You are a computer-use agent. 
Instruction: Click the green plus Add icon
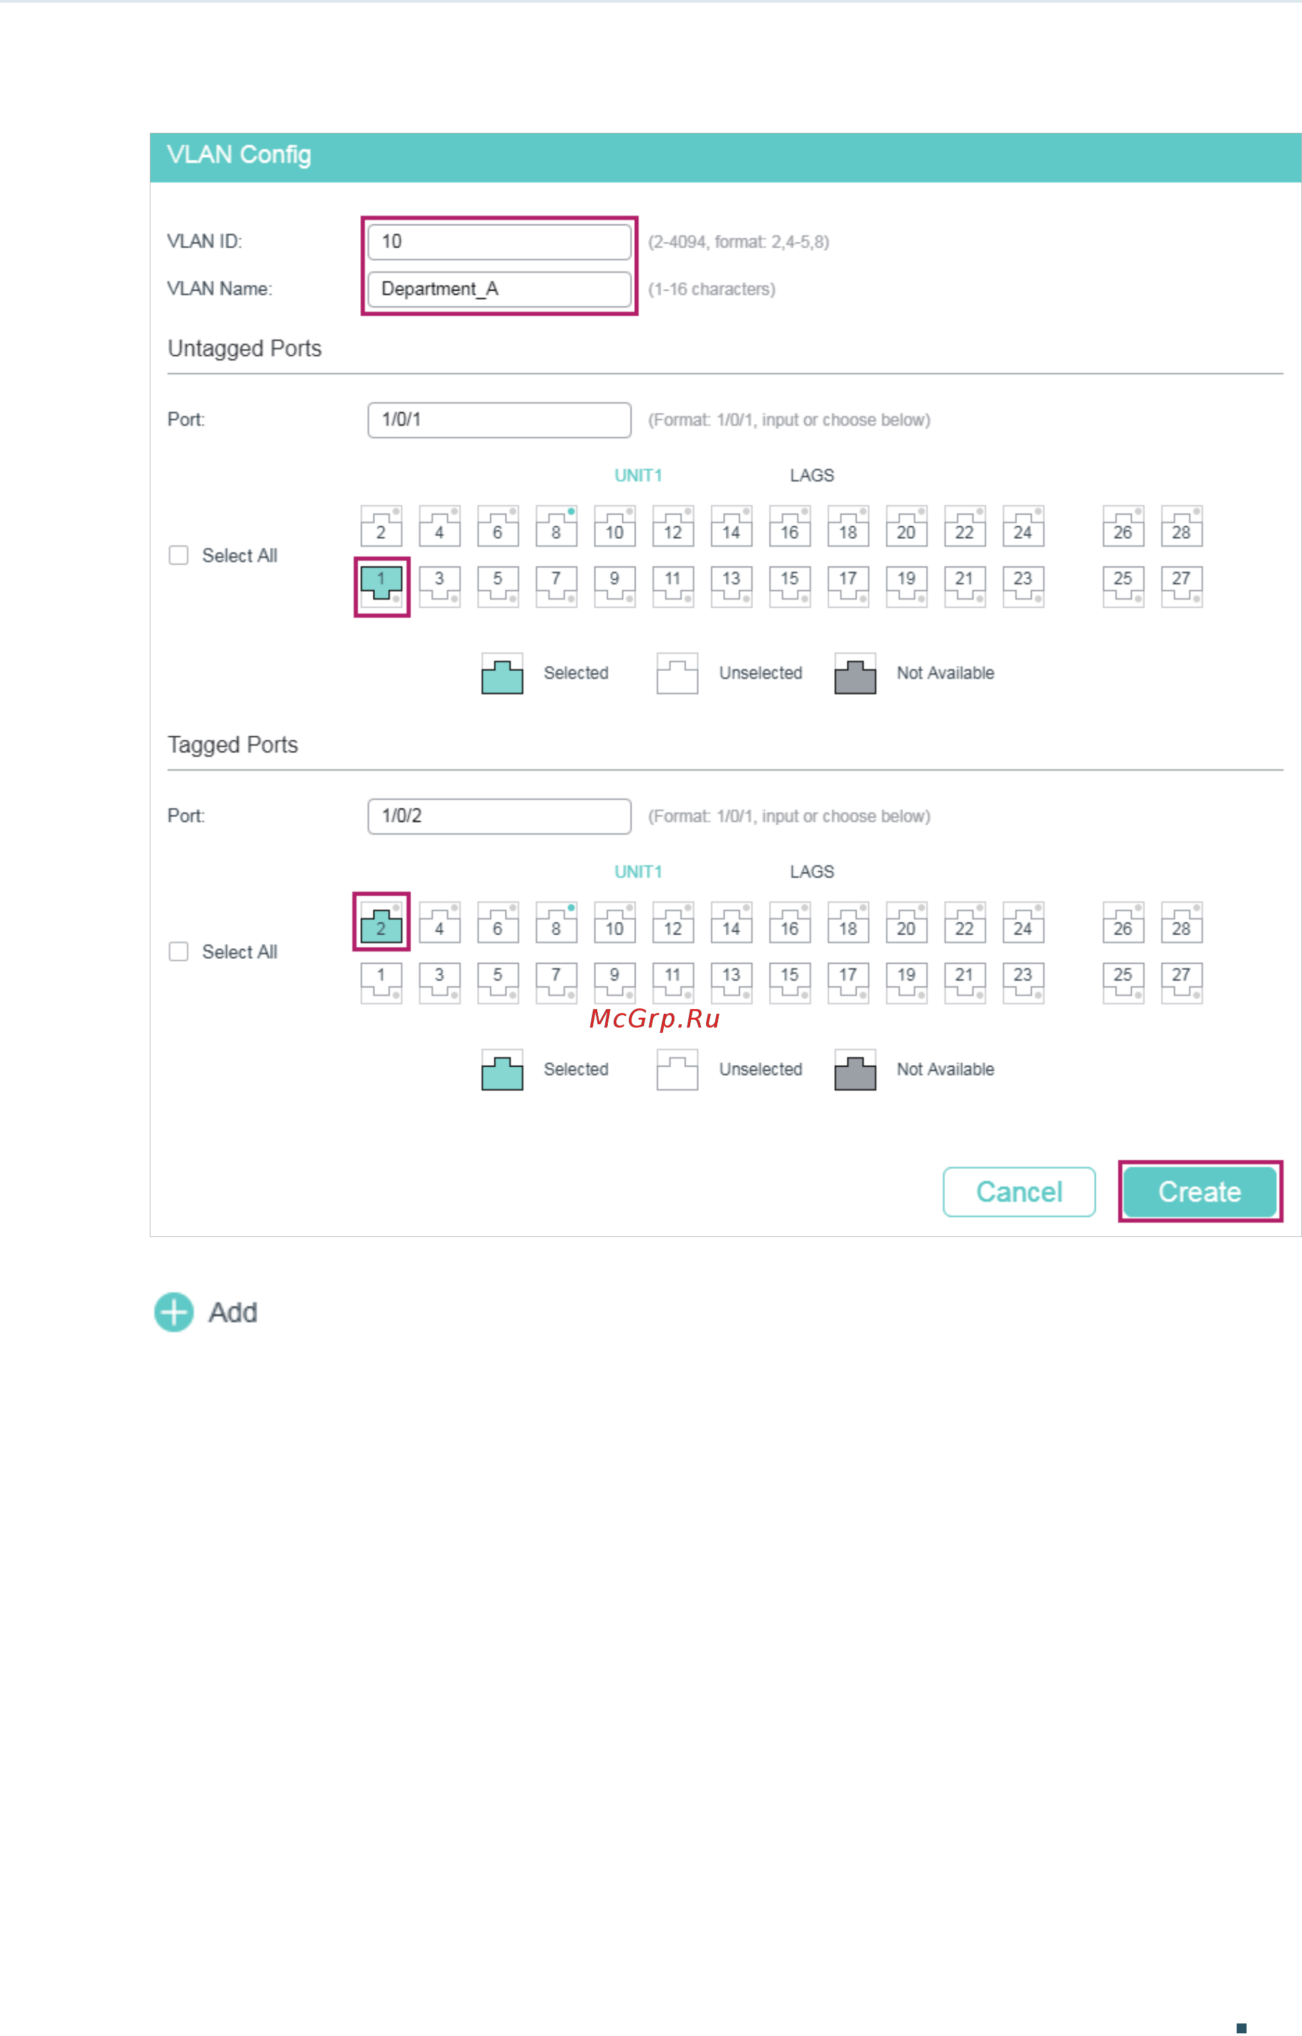pos(174,1312)
